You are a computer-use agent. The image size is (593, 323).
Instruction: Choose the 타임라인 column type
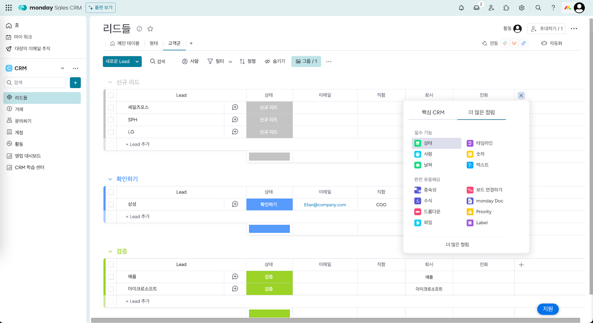[x=480, y=143]
